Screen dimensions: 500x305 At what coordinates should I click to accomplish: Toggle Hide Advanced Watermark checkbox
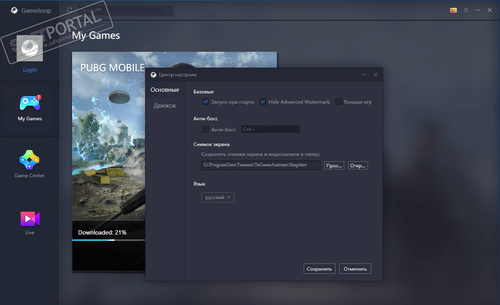[x=262, y=102]
